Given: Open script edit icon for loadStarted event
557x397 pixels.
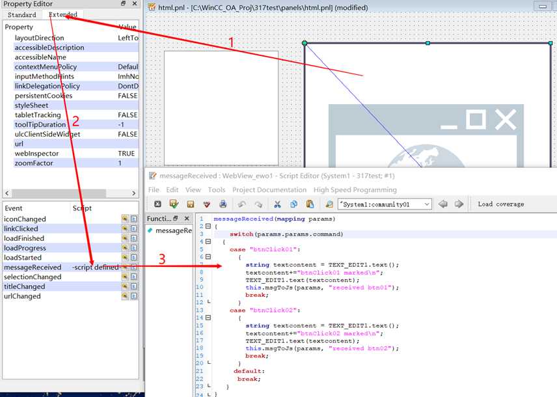Looking at the screenshot, I should [x=134, y=257].
